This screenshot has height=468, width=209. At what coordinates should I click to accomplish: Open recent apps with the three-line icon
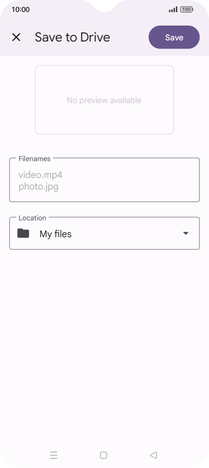[53, 455]
